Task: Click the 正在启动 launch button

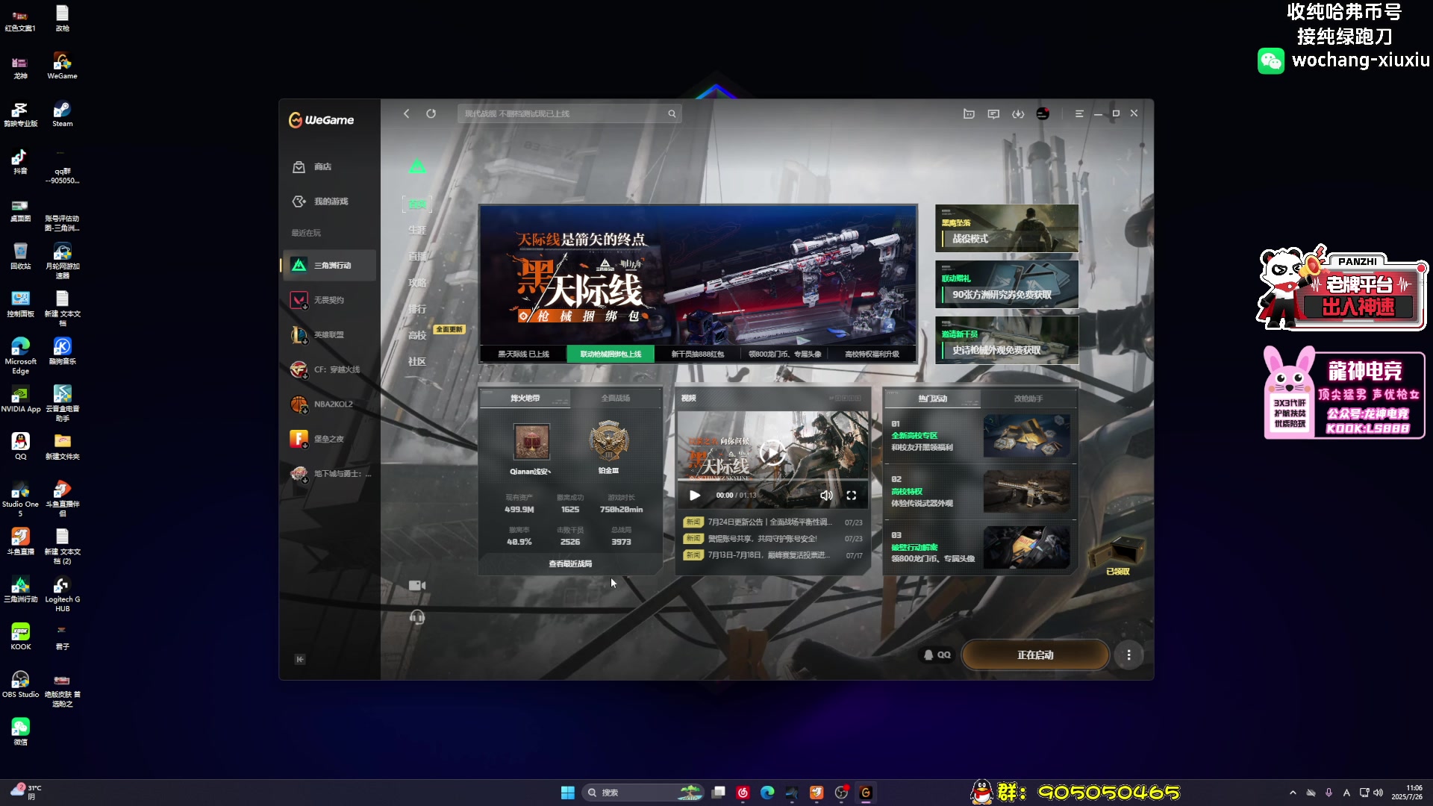Action: click(1035, 655)
